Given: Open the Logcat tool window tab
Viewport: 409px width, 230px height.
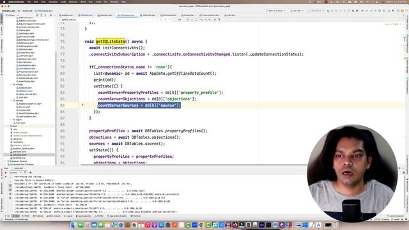Looking at the screenshot, I should pos(68,216).
